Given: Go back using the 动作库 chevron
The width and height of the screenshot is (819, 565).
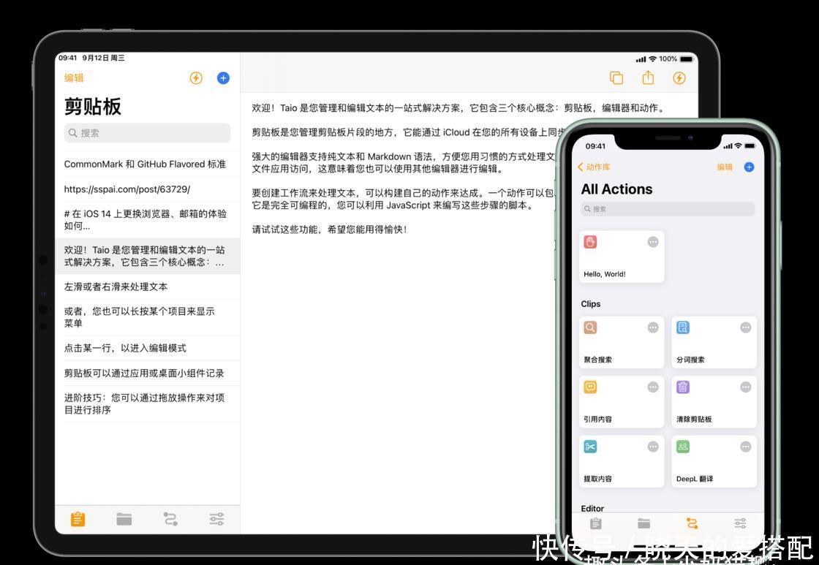Looking at the screenshot, I should click(x=594, y=167).
